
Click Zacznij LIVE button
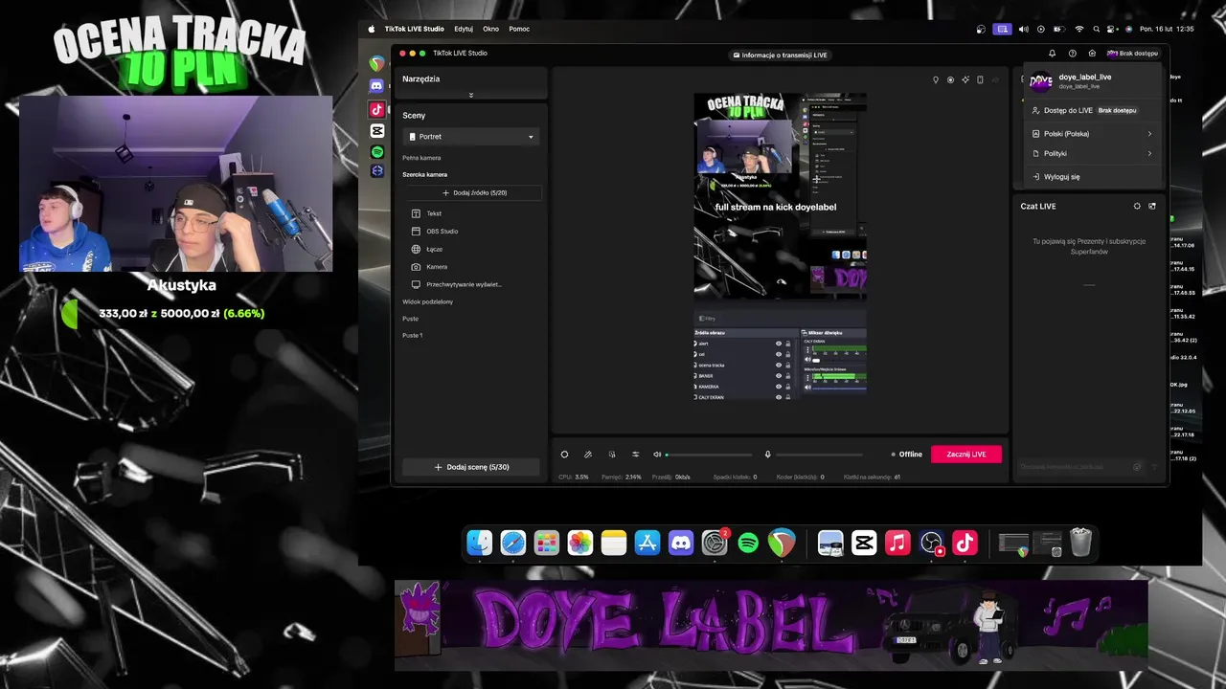click(x=966, y=455)
